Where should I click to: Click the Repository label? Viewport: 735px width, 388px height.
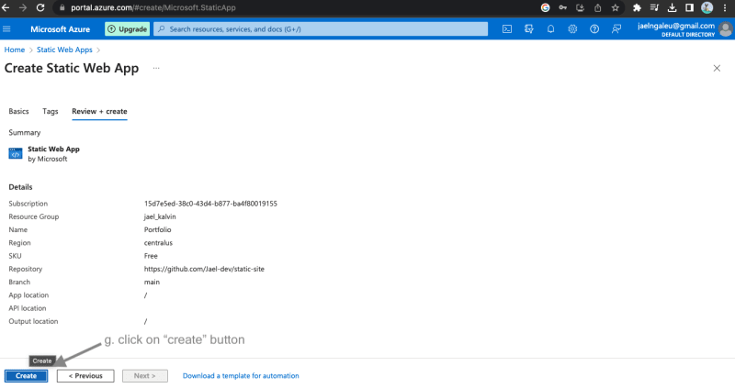click(26, 269)
